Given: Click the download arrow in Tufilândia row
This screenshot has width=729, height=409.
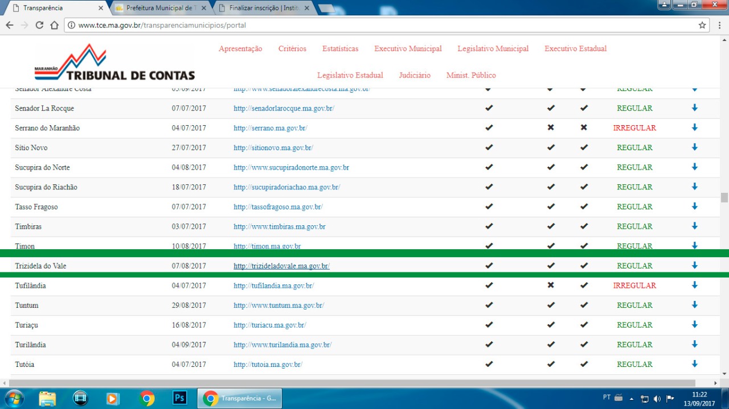Looking at the screenshot, I should (x=694, y=285).
